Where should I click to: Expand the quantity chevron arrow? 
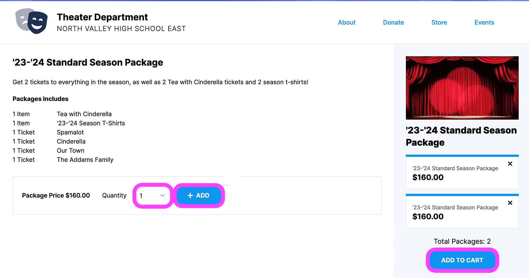click(x=162, y=196)
